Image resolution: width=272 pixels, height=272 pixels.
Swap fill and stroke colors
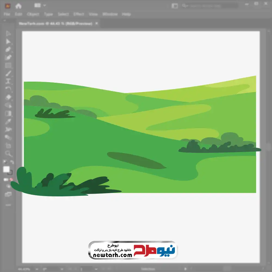12,162
